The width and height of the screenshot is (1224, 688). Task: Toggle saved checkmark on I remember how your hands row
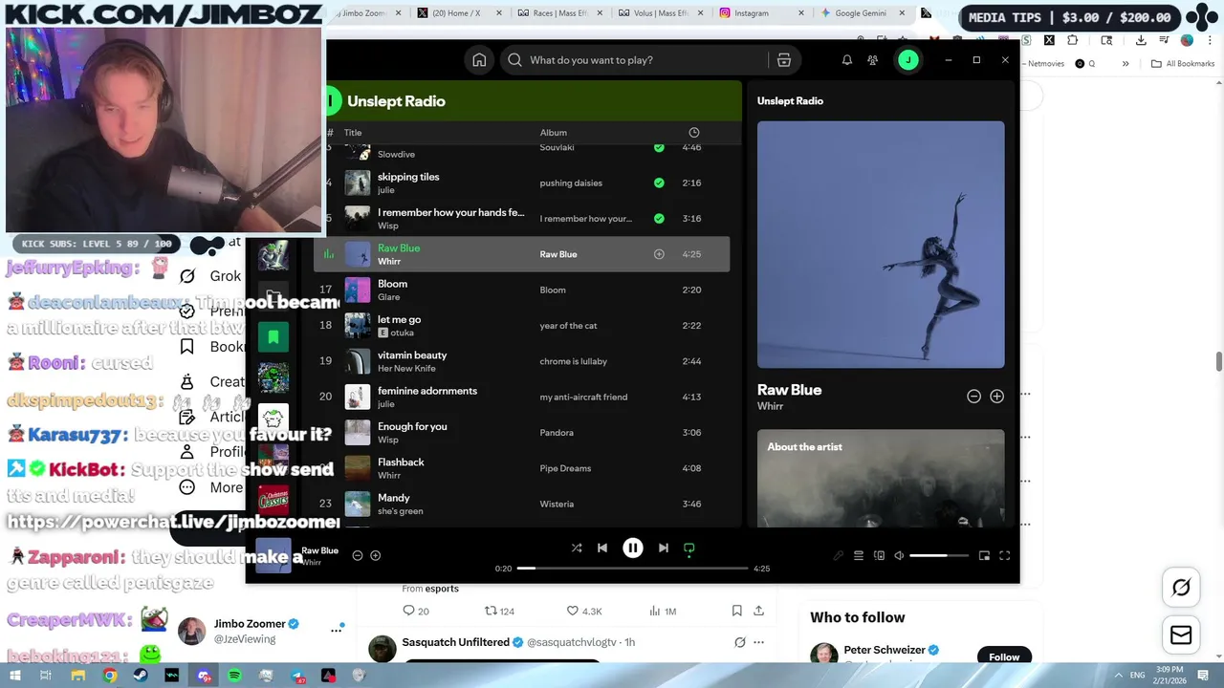(x=659, y=218)
